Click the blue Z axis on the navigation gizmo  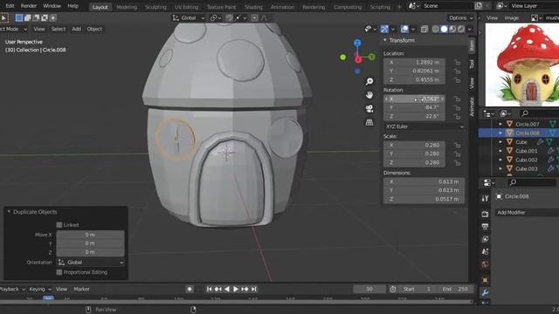pos(357,43)
